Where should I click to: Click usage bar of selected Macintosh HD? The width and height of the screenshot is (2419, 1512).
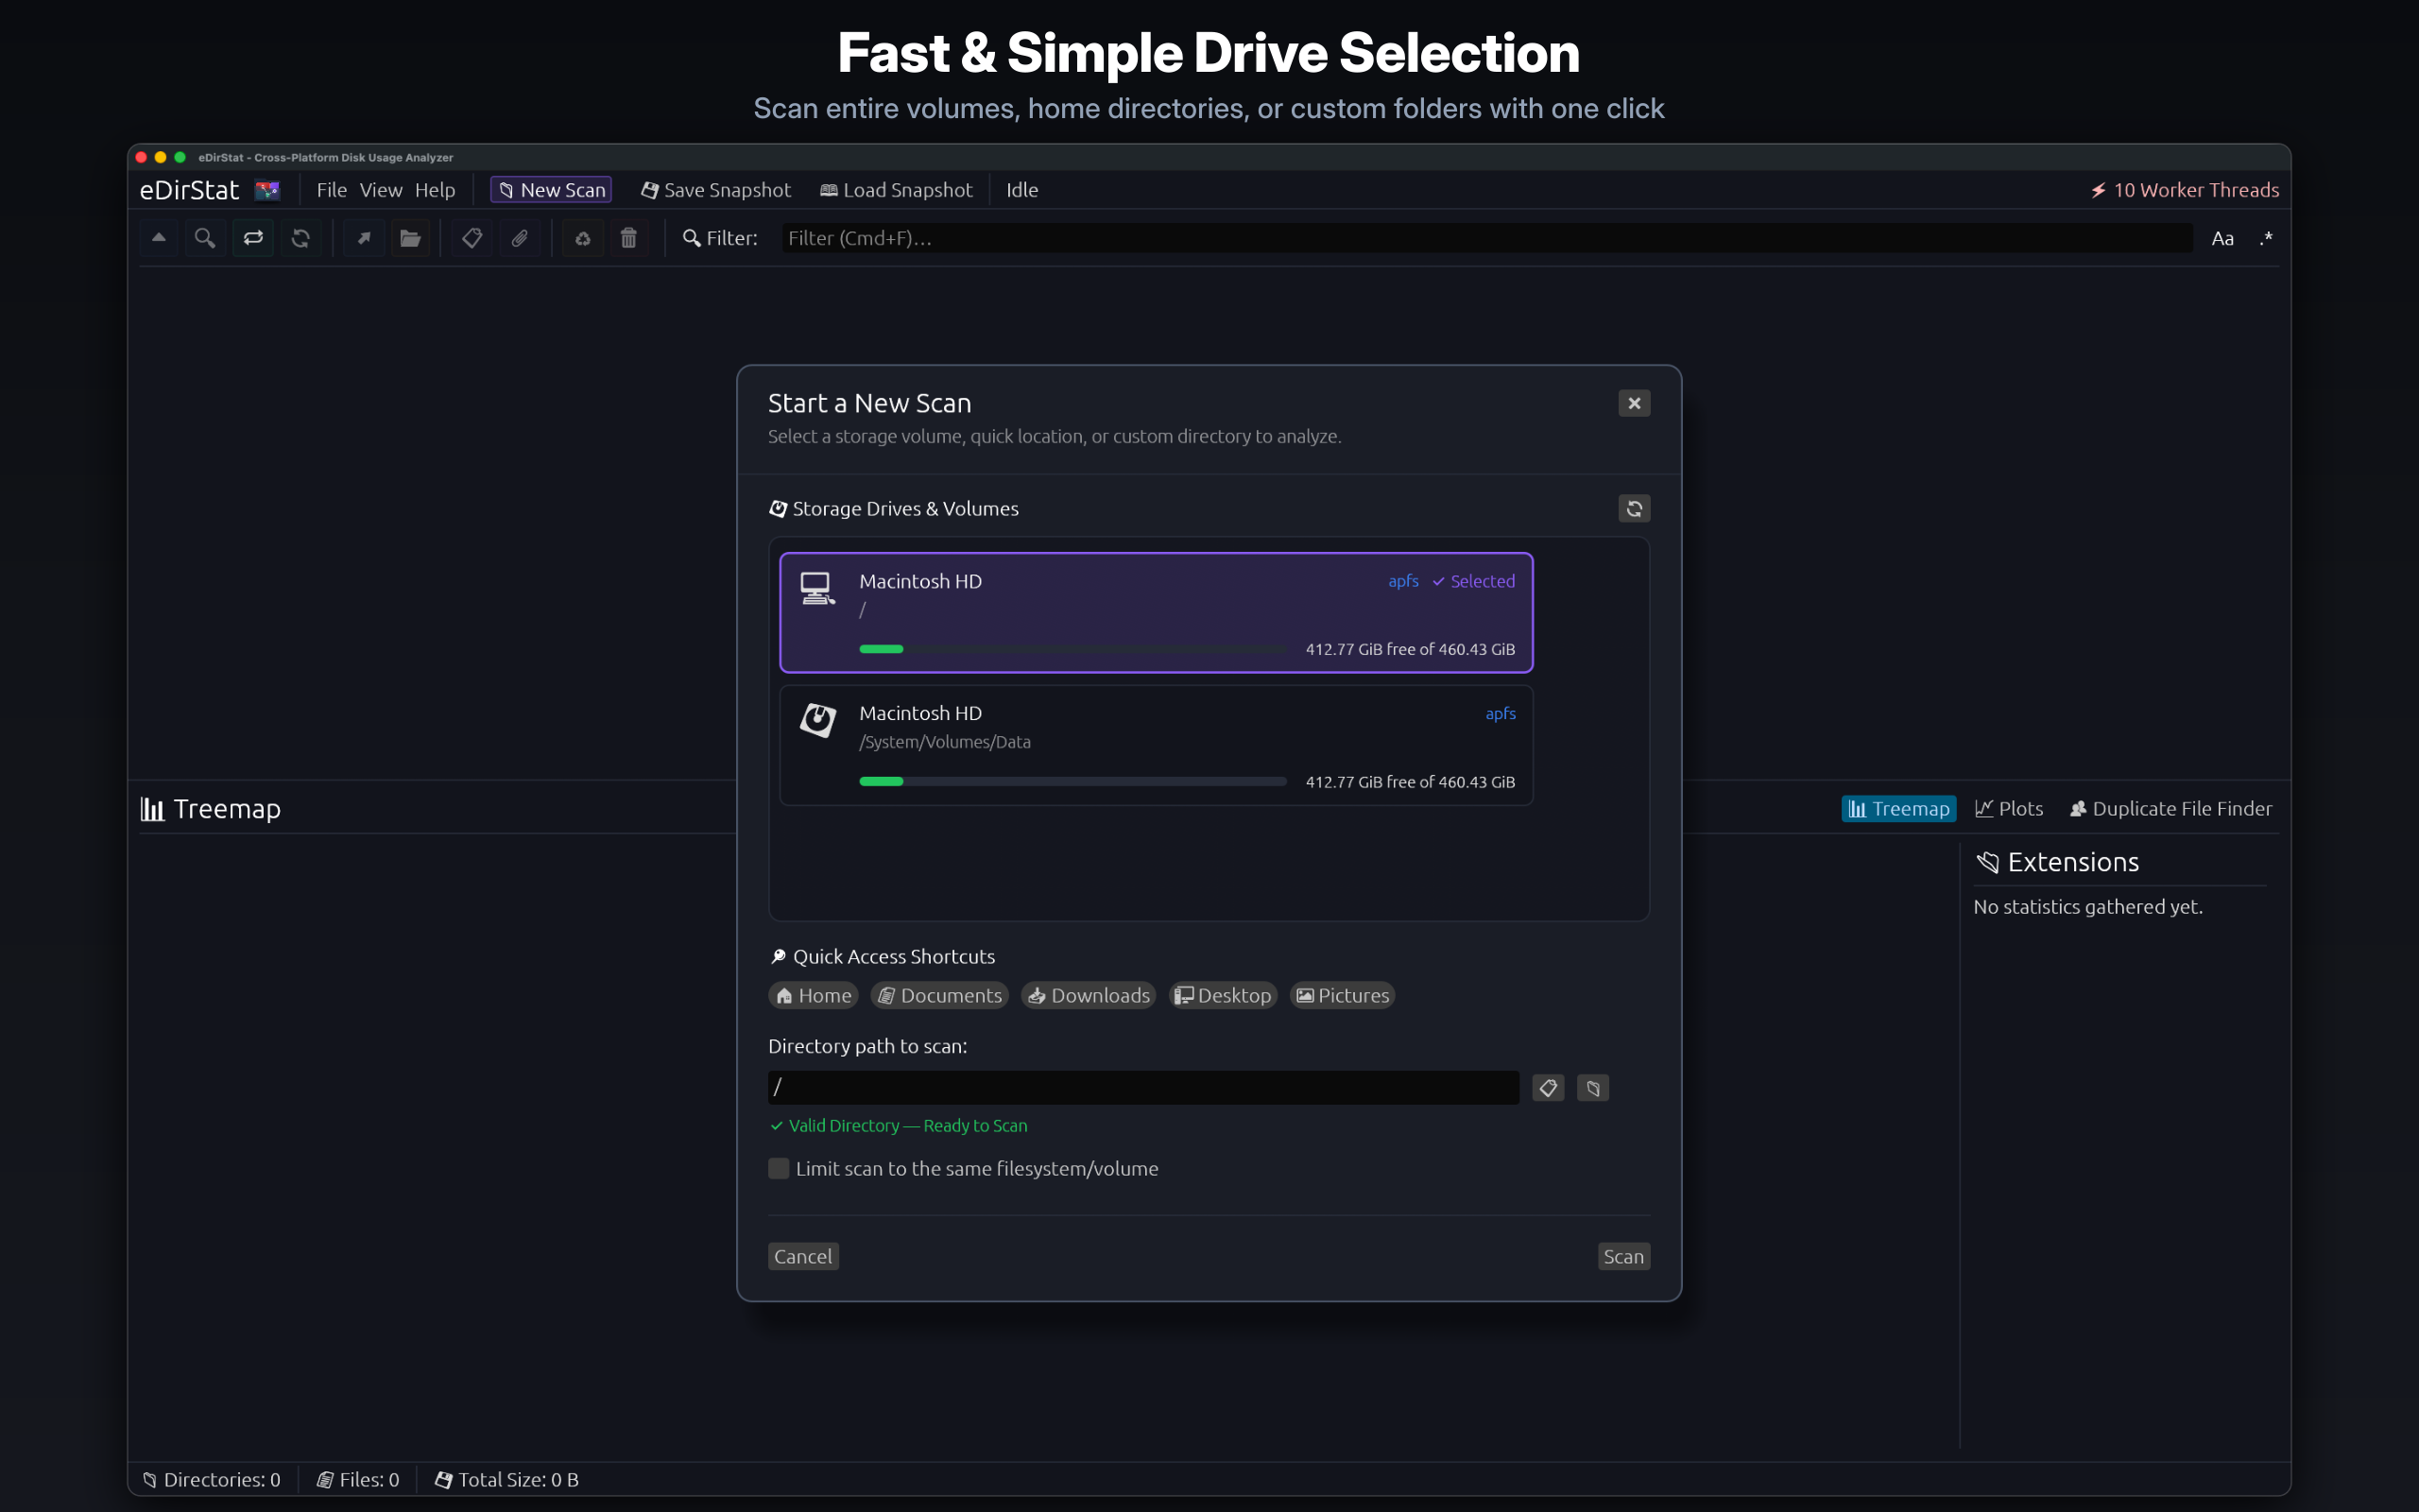[x=1072, y=649]
